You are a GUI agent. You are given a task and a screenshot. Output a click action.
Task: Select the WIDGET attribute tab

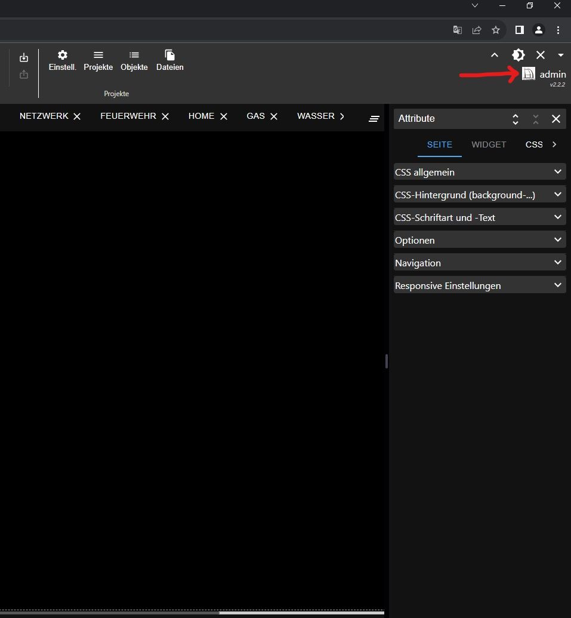489,144
